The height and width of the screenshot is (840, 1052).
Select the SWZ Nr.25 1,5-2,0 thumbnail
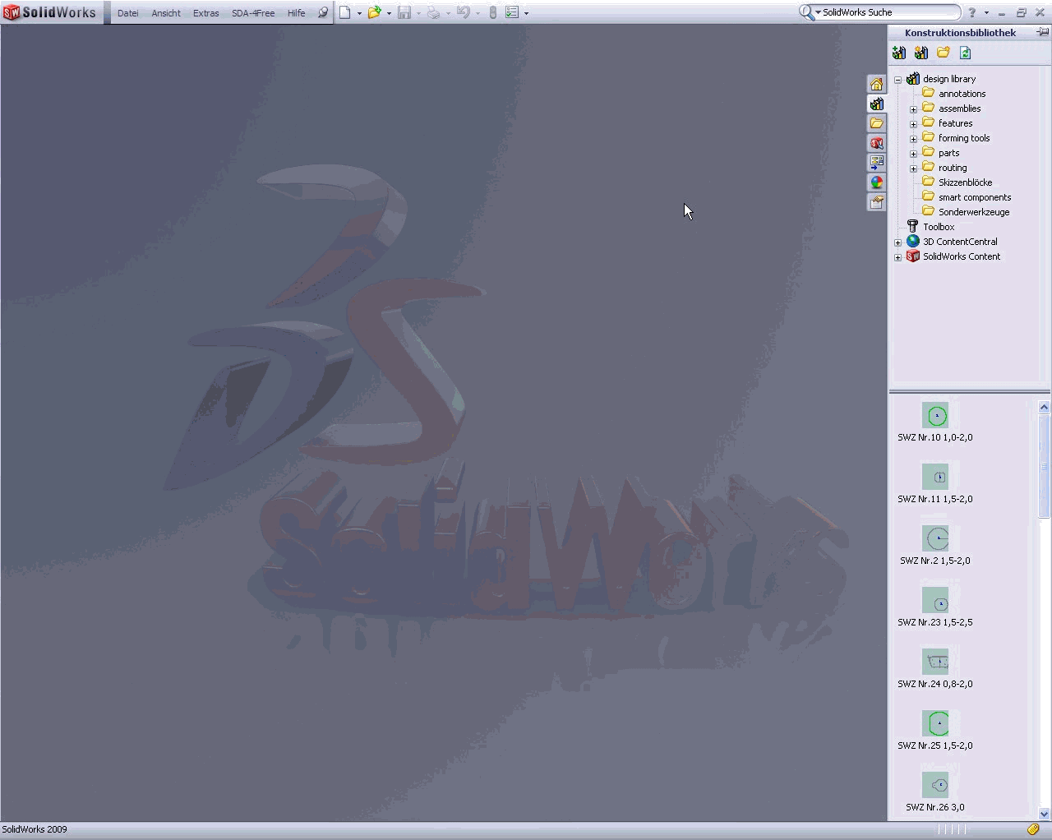935,724
